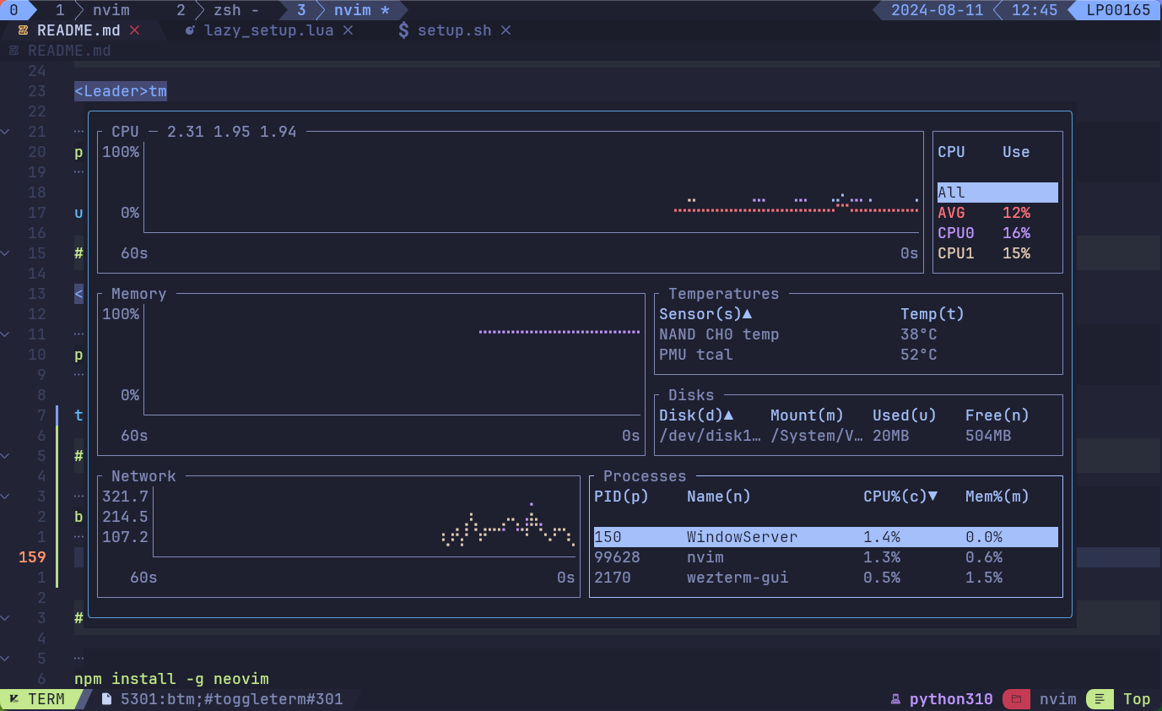
Task: Select the All entry in CPU legend
Action: (997, 193)
